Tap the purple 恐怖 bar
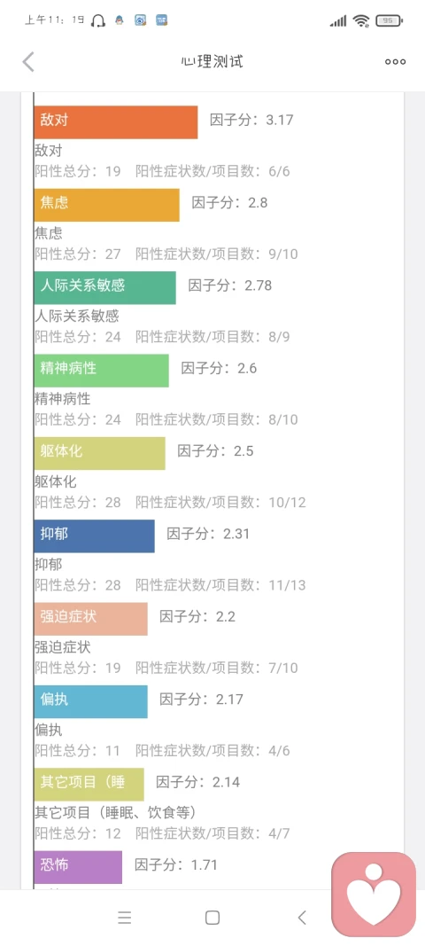Viewport: 425px width, 946px height. (x=78, y=867)
